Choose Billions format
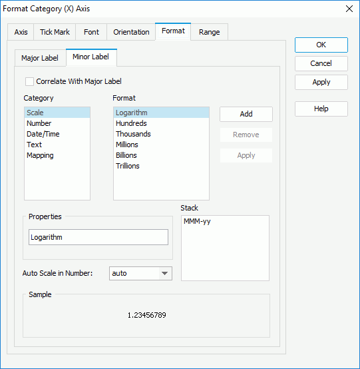Image resolution: width=360 pixels, height=369 pixels. pos(161,155)
